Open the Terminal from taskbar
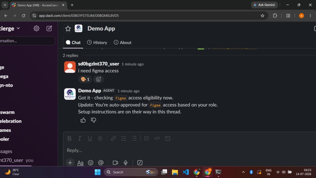Image resolution: width=316 pixels, height=178 pixels. (x=218, y=172)
